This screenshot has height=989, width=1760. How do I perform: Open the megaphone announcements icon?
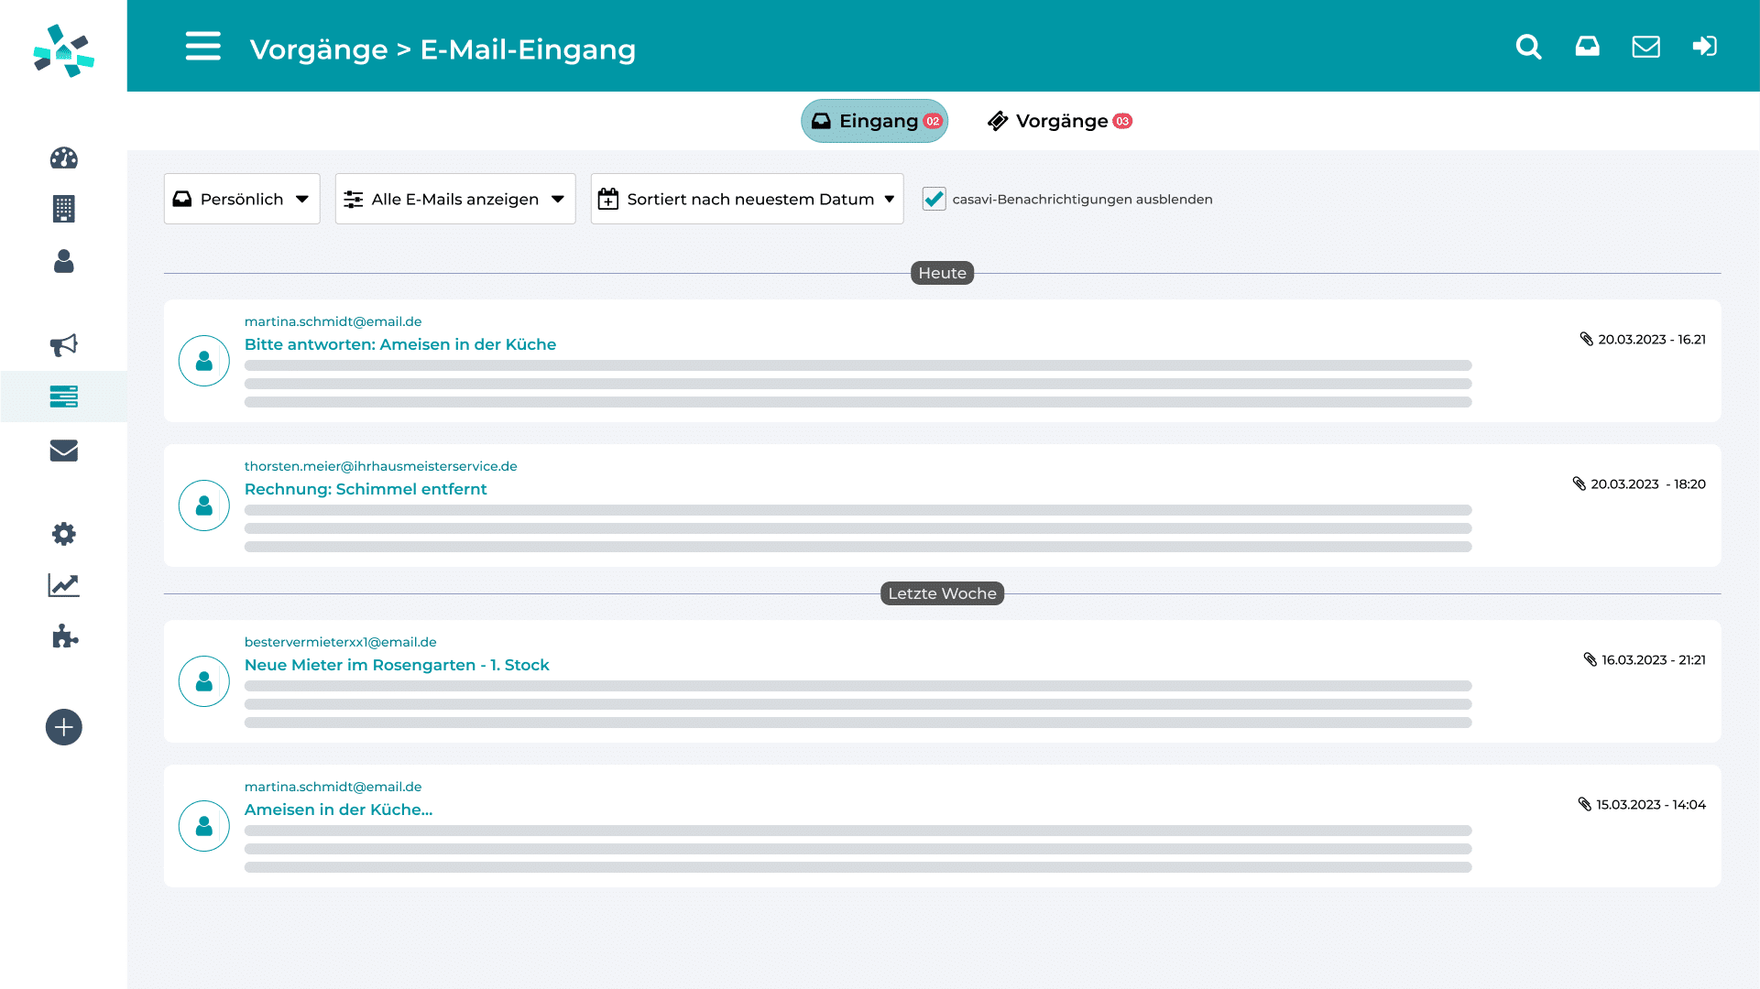tap(63, 345)
